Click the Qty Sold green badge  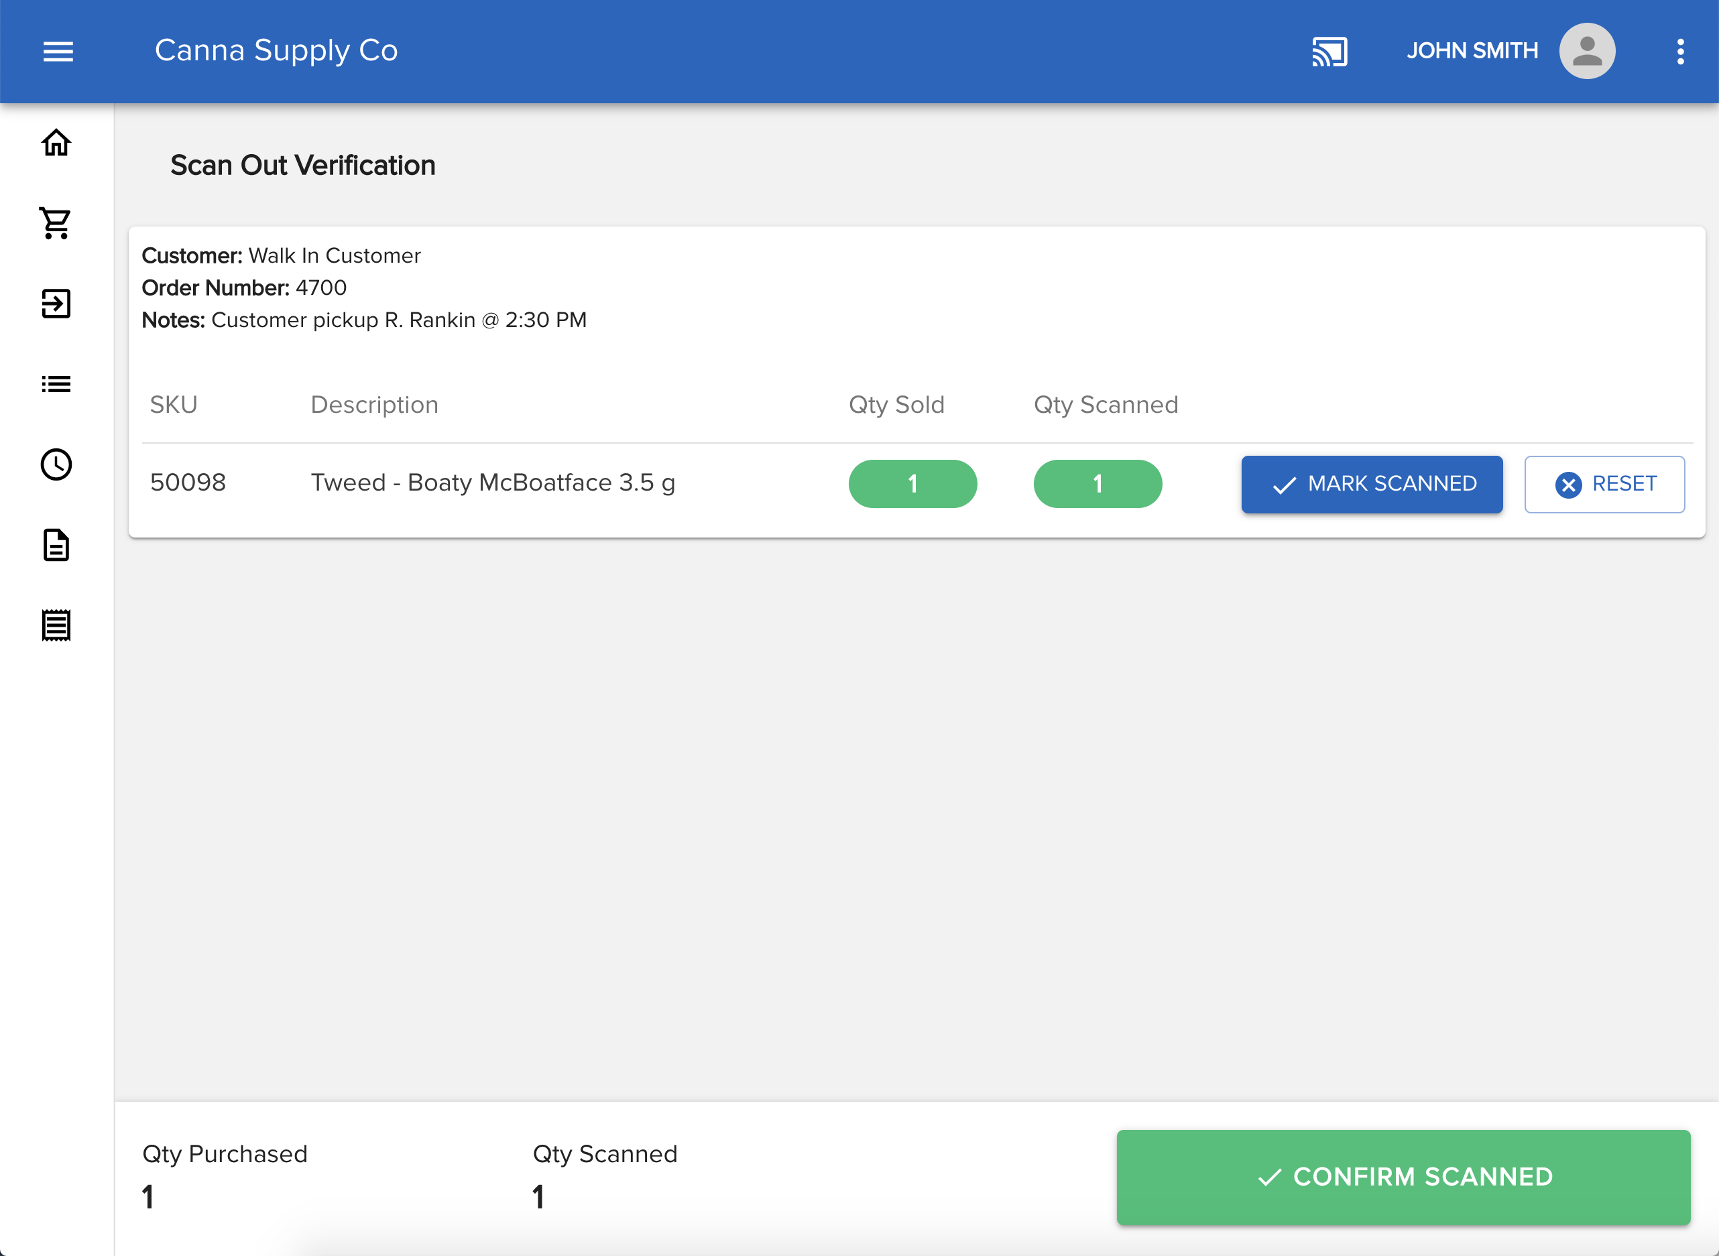(x=912, y=483)
